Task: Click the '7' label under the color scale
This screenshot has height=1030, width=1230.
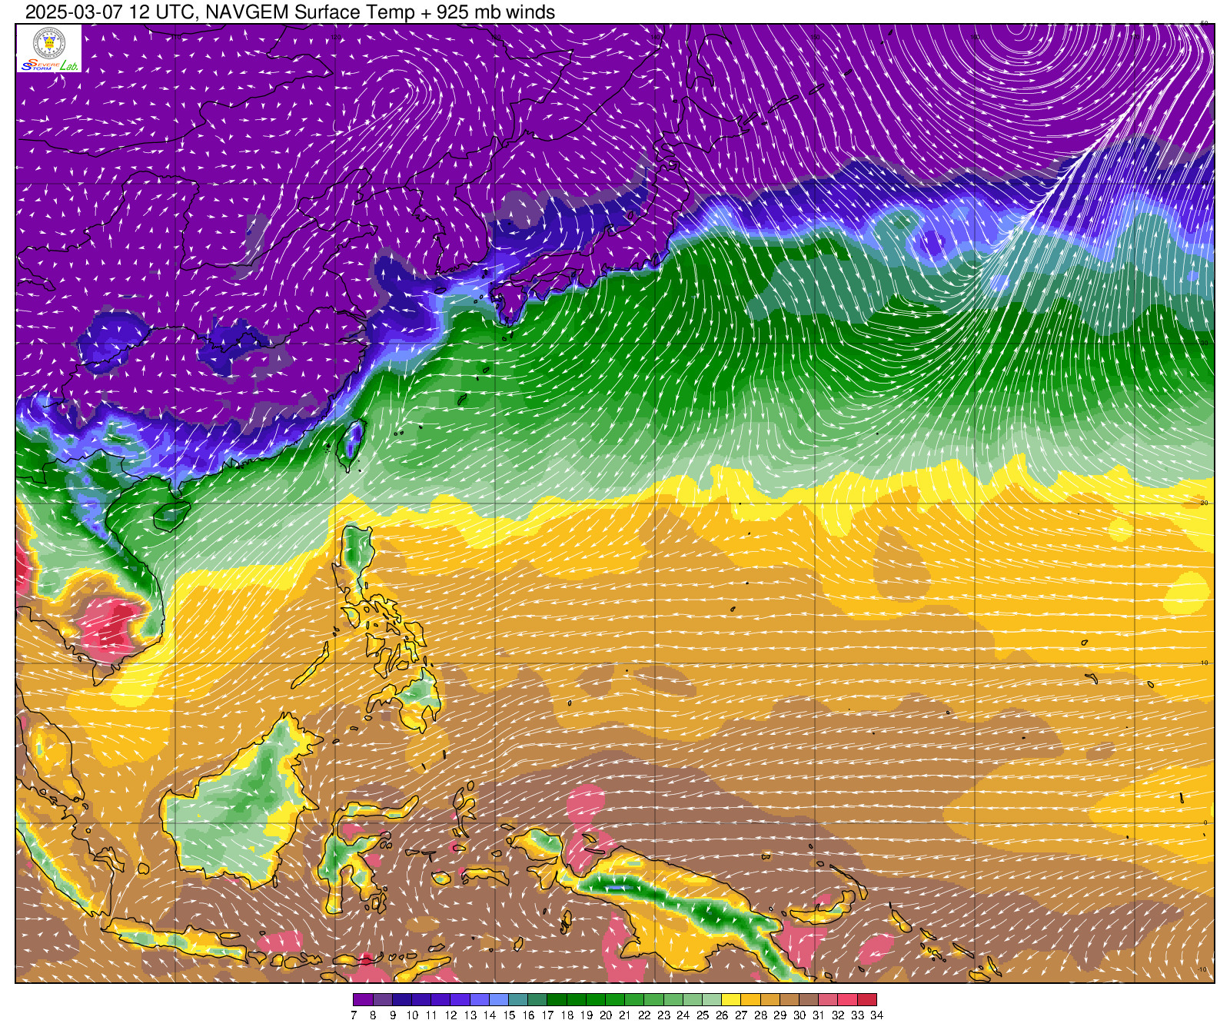Action: pos(354,1015)
